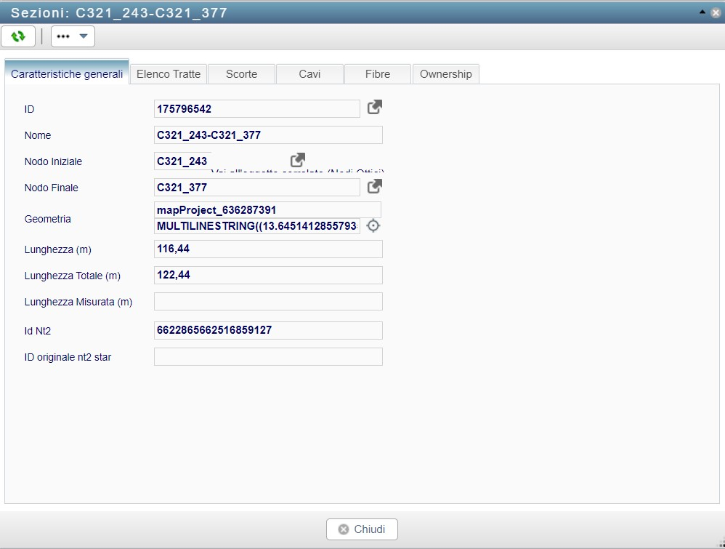Click the 'Lunghezza Misurata (m)' label
Viewport: 725px width, 549px height.
pyautogui.click(x=78, y=302)
